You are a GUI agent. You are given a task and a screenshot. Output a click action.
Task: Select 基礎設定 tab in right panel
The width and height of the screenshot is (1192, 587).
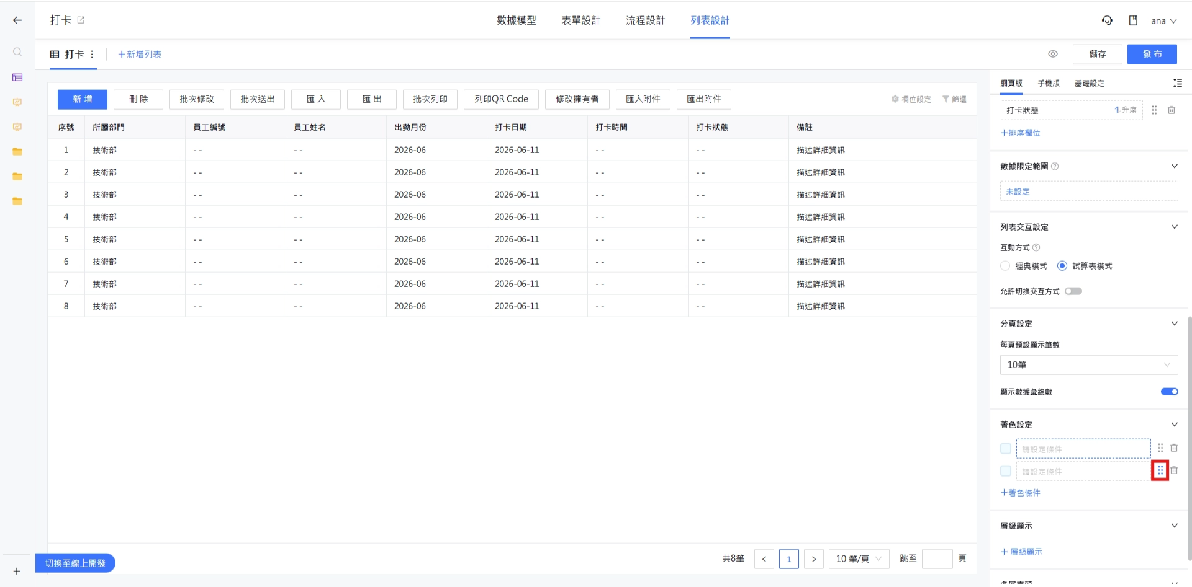pos(1090,83)
